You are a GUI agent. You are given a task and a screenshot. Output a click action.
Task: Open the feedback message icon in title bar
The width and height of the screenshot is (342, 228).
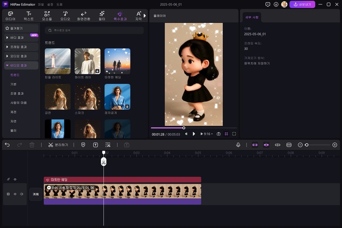pyautogui.click(x=267, y=5)
